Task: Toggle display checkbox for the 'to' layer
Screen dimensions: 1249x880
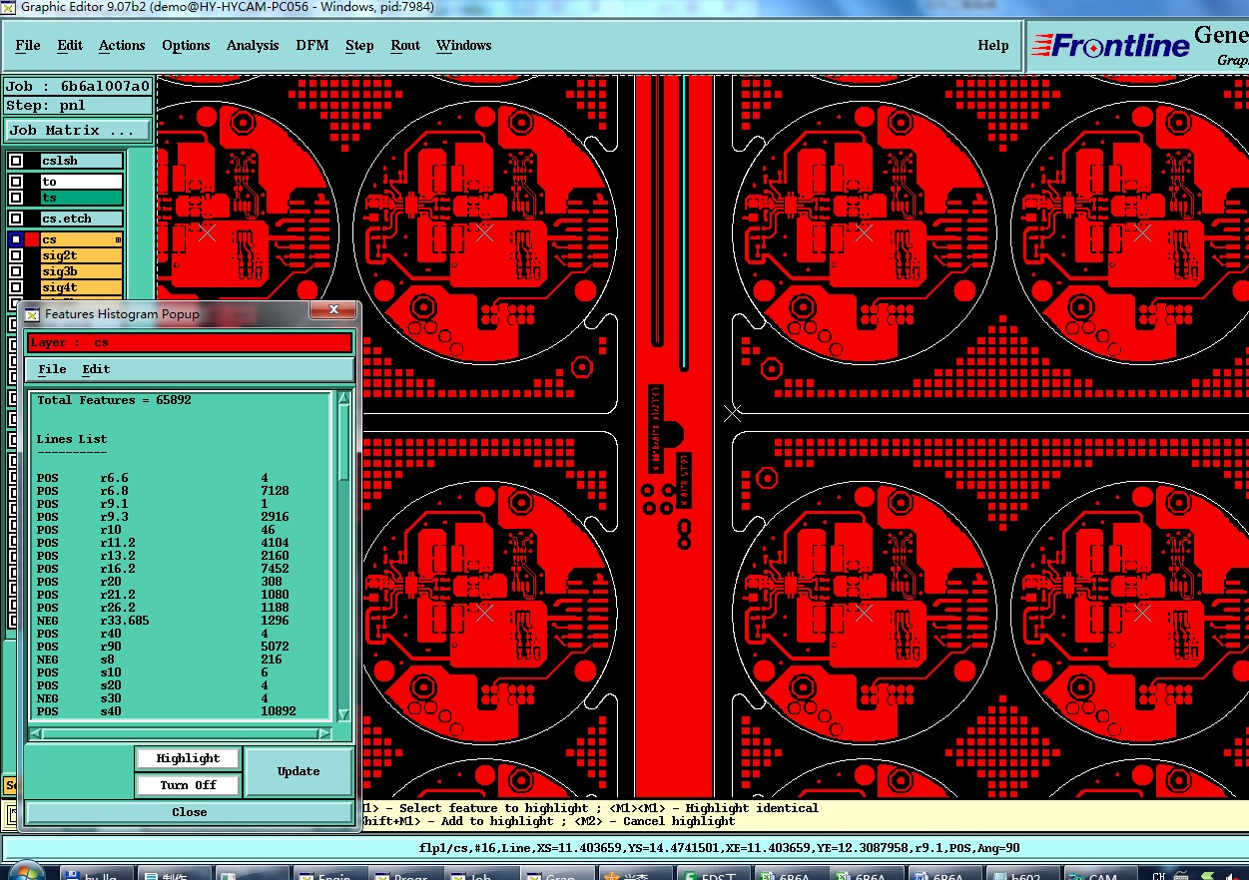Action: pyautogui.click(x=16, y=182)
